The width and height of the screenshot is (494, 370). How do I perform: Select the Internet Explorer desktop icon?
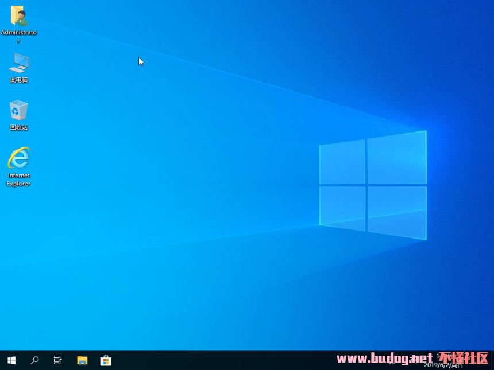pyautogui.click(x=18, y=158)
